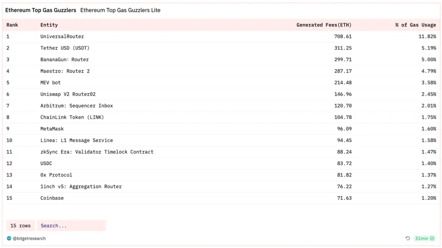Focus the Search... input field
The height and width of the screenshot is (248, 442).
point(71,226)
